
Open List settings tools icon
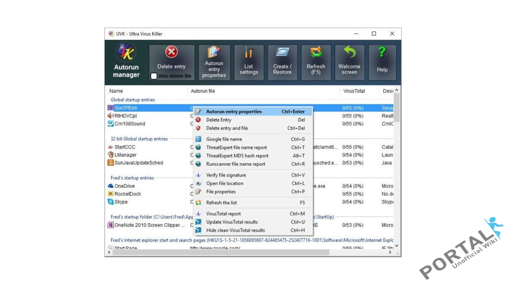click(249, 53)
